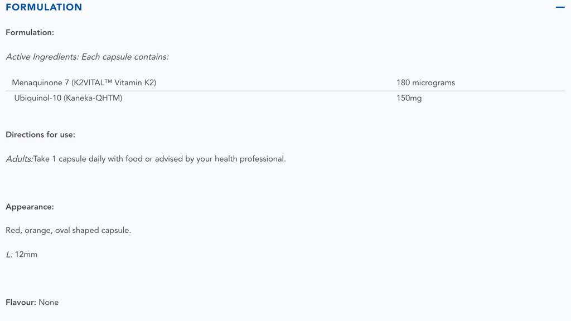This screenshot has height=321, width=571.
Task: Click the '180 micrograms' dosage value
Action: [x=425, y=82]
